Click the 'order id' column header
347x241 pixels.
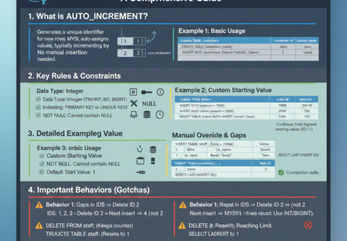point(282,99)
